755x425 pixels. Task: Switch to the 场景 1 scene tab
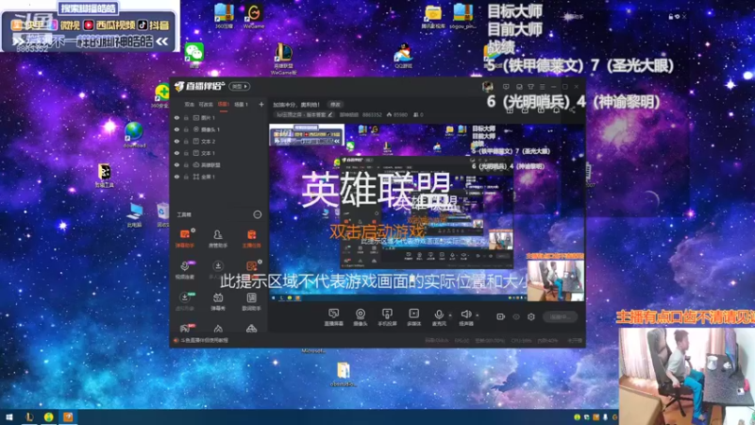[241, 104]
